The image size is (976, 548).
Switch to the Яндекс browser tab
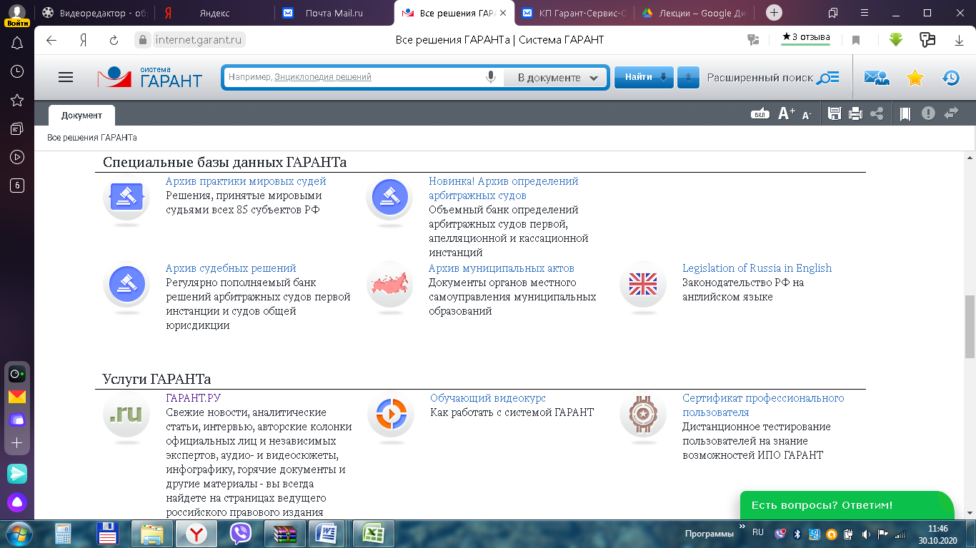coord(214,13)
